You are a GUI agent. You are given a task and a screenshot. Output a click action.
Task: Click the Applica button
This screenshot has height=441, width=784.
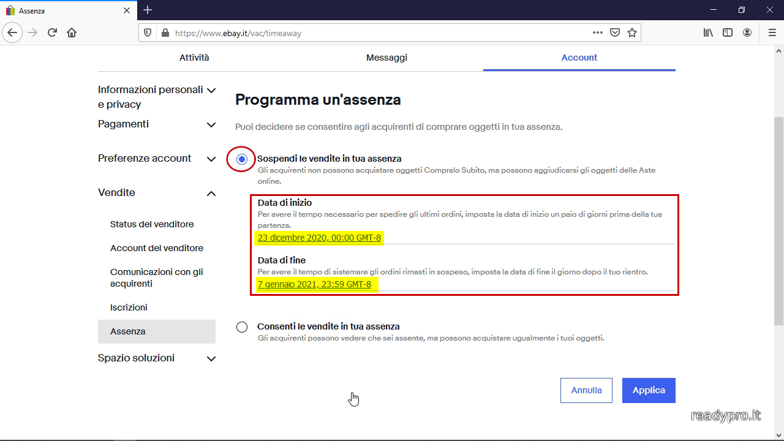click(649, 390)
